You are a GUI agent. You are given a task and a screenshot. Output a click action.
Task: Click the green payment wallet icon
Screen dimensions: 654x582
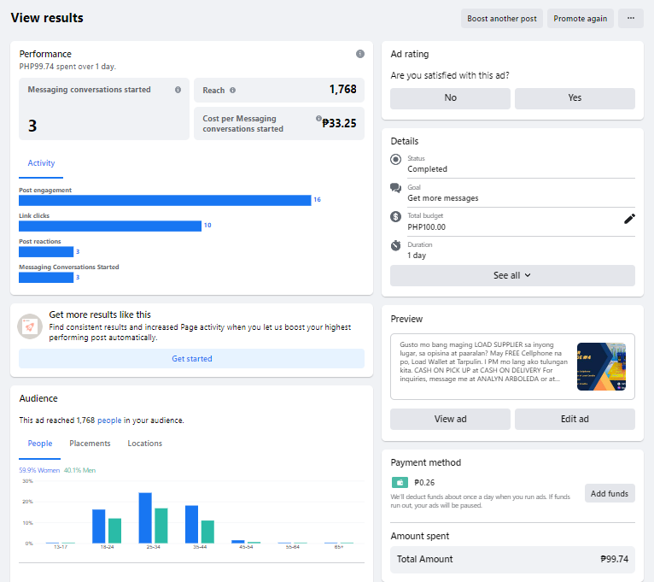coord(399,482)
